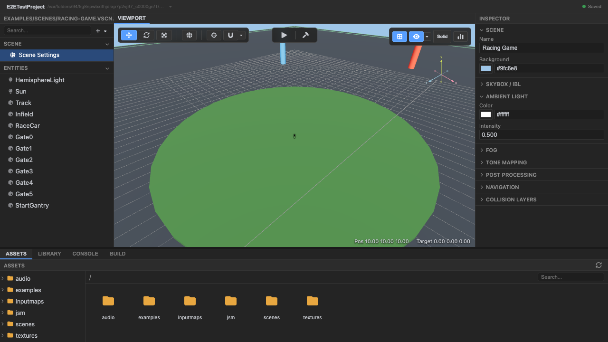Collapse the inspector SCENE section
This screenshot has width=608, height=342.
482,30
